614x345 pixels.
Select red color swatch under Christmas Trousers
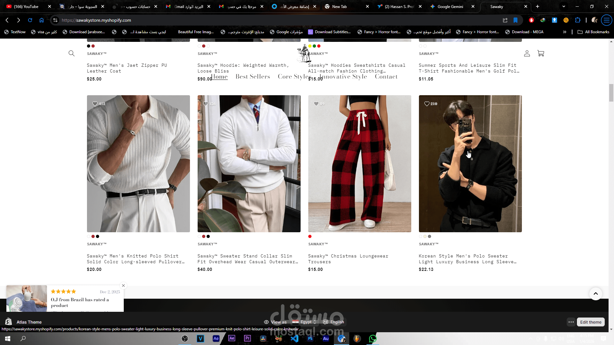tap(310, 236)
